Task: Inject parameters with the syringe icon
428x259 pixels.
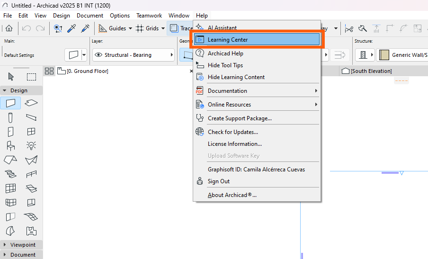Action: click(x=85, y=28)
